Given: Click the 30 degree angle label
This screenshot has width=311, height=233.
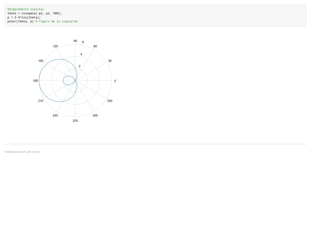Looking at the screenshot, I should pyautogui.click(x=109, y=61).
